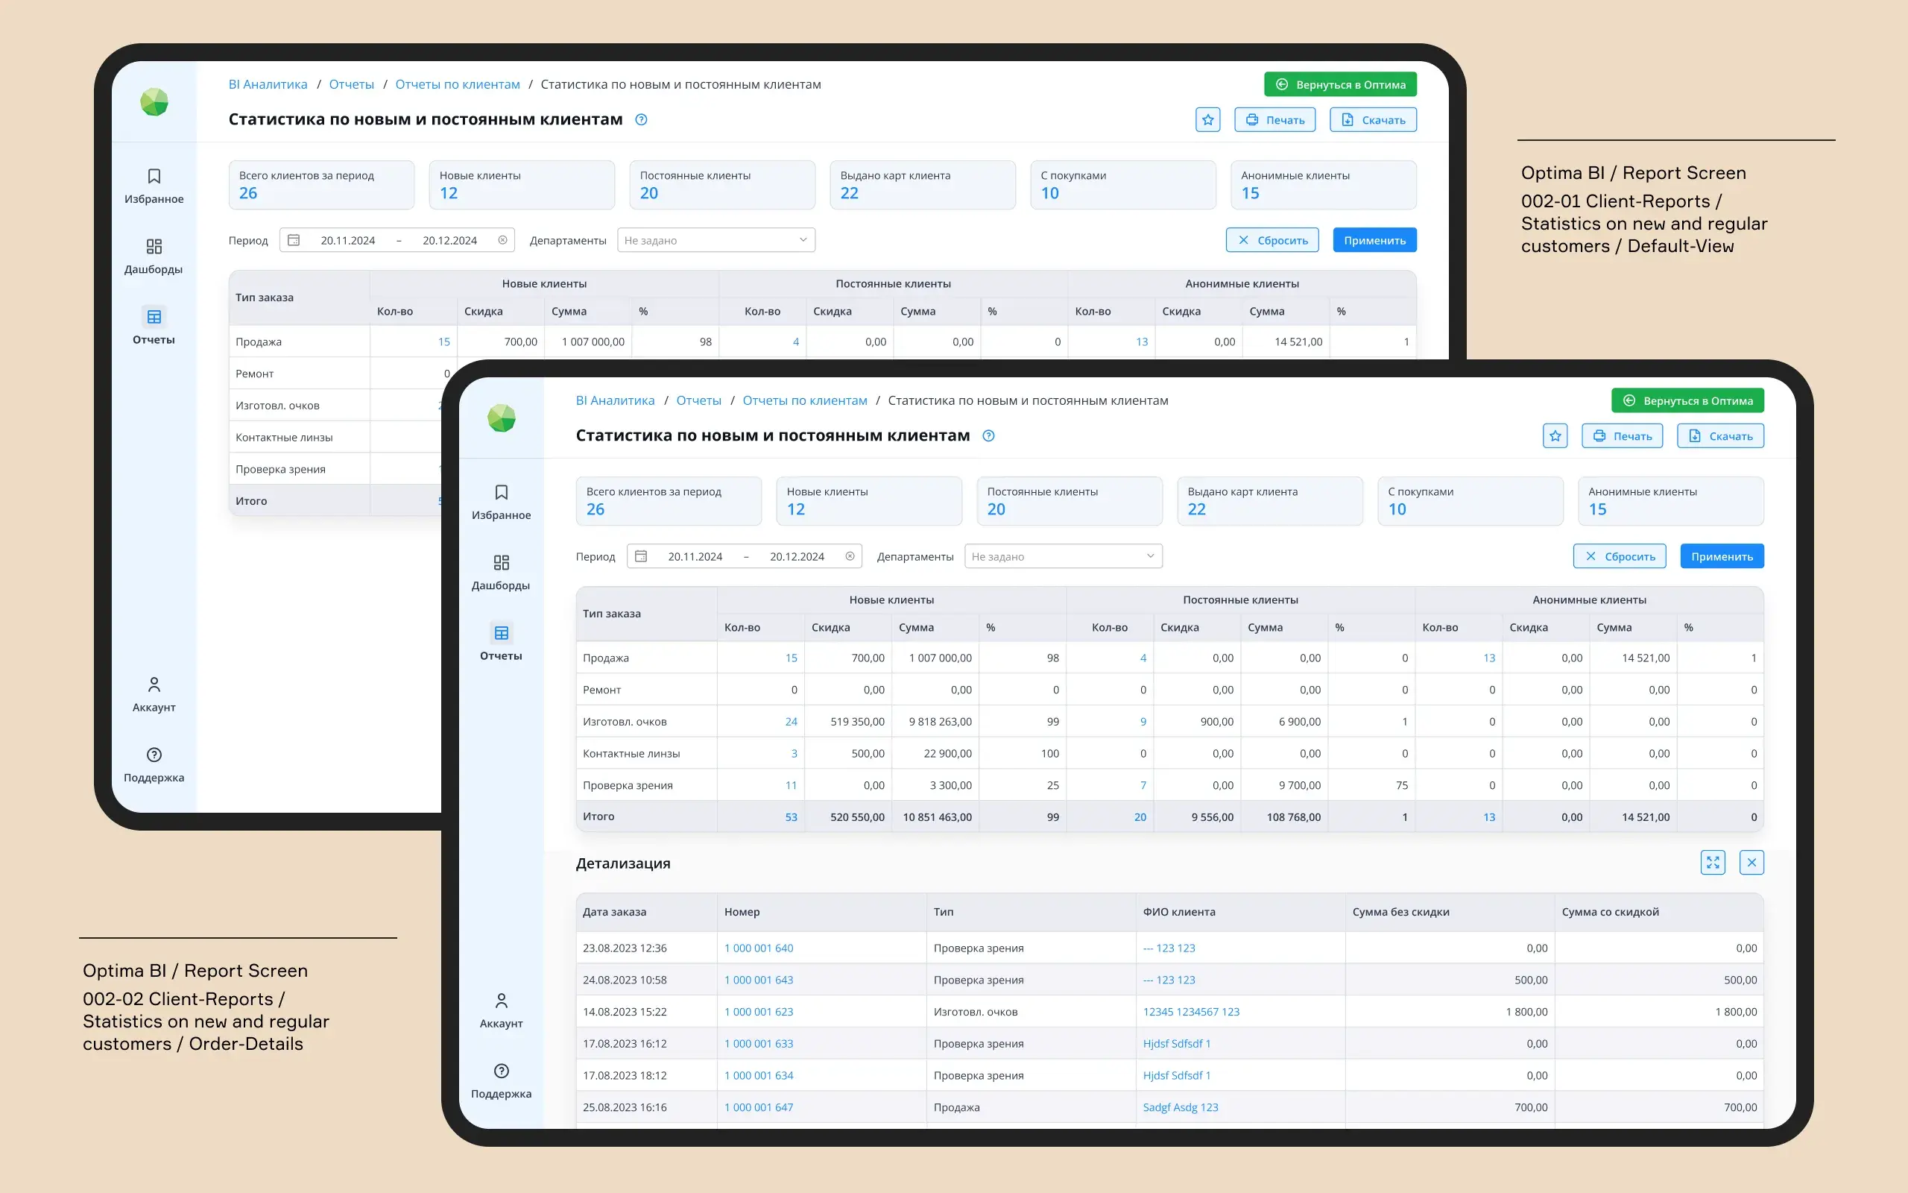1908x1193 pixels.
Task: Click Печать in the back window
Action: point(1275,119)
